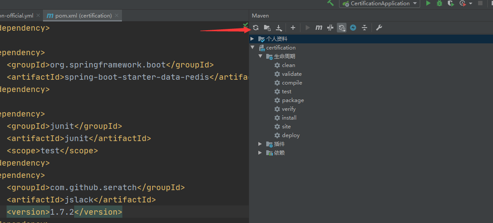Add Maven project with plus icon
This screenshot has height=223, width=493.
[x=293, y=28]
